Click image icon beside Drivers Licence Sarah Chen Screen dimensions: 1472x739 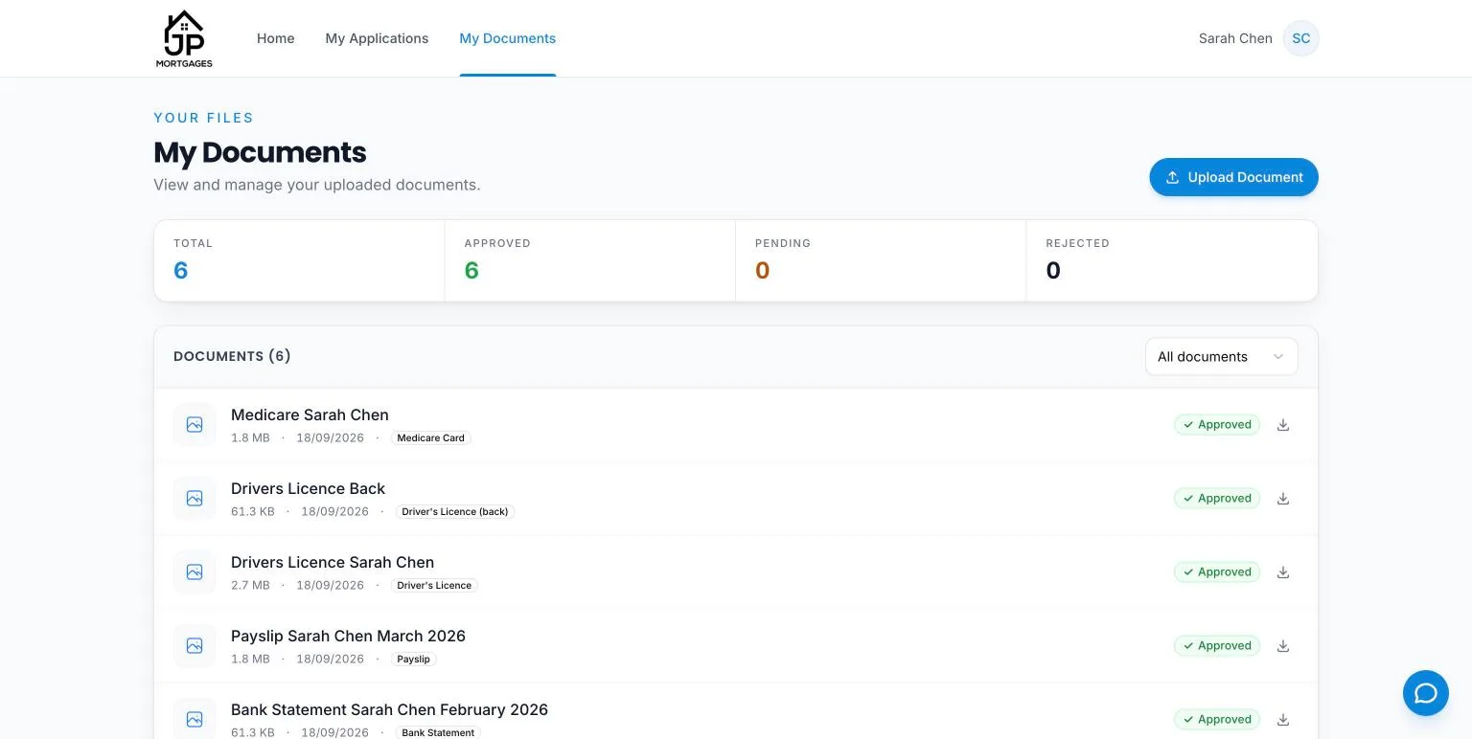click(x=195, y=572)
